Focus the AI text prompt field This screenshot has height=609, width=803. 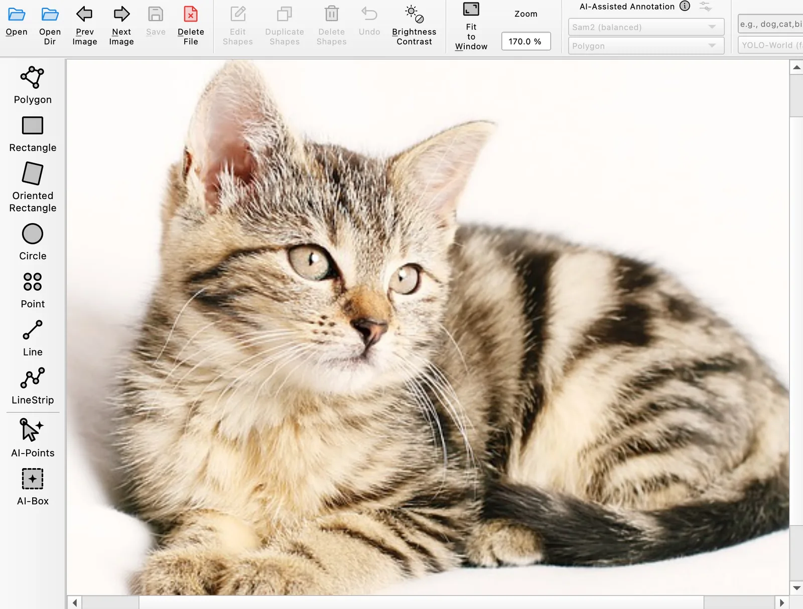click(x=771, y=24)
